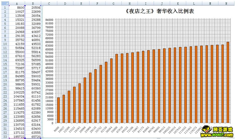Click cell A32 with value 137132
The image size is (235, 139).
pyautogui.click(x=17, y=133)
